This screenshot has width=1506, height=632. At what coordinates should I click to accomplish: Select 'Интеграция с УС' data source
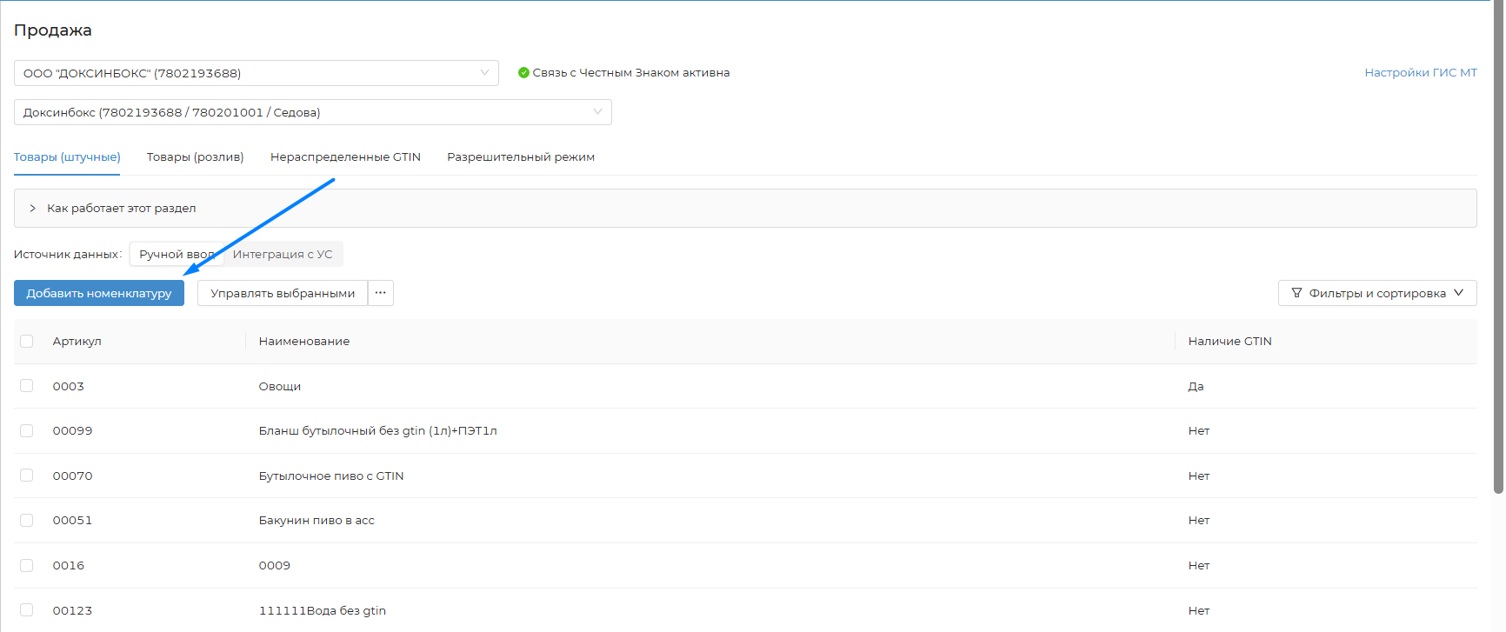tap(283, 254)
